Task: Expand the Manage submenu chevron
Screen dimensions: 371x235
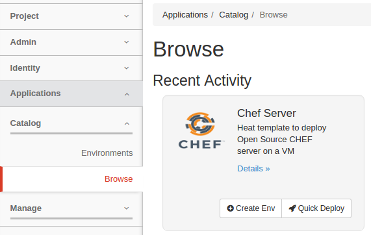Action: (x=127, y=208)
